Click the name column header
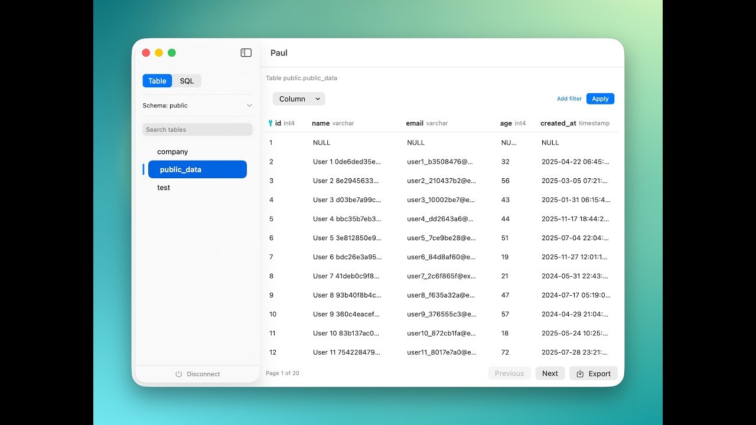756x425 pixels. (333, 123)
